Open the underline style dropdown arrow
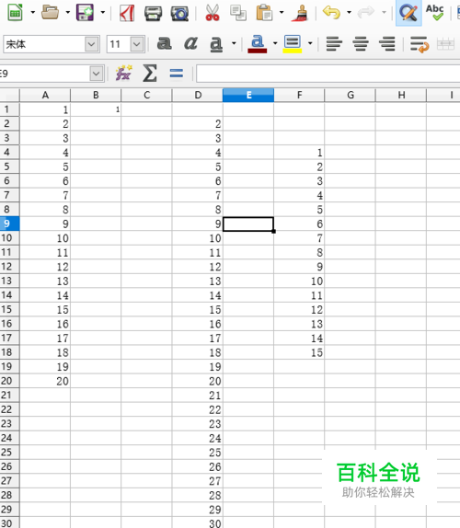460x528 pixels. pos(234,43)
